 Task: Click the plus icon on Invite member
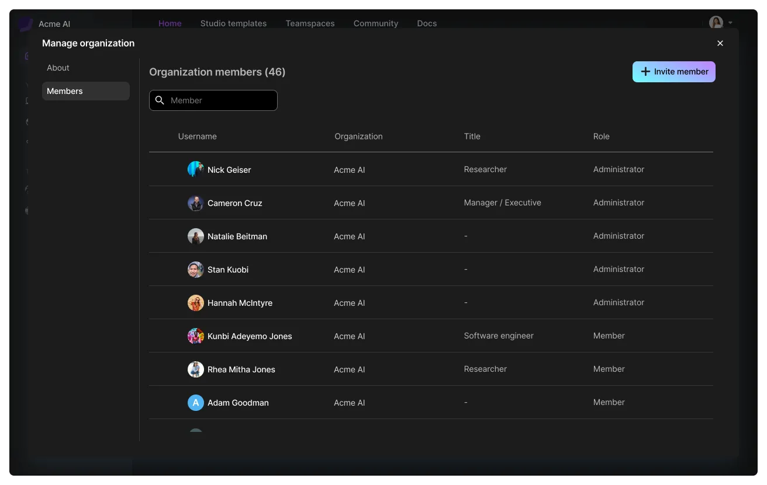645,72
